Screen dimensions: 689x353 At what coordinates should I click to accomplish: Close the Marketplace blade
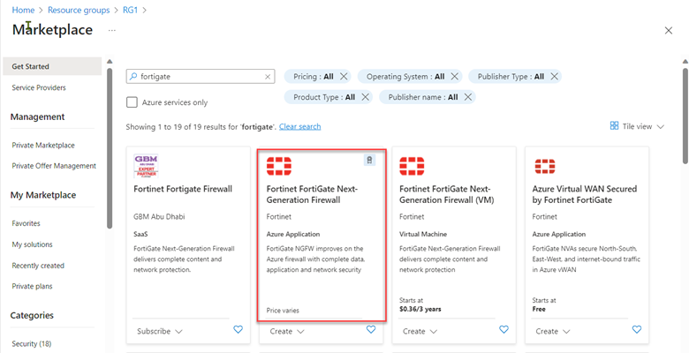668,31
